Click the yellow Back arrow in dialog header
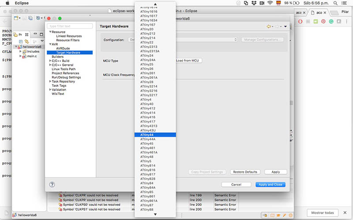Viewport: 353px width, 220px height. tap(269, 26)
